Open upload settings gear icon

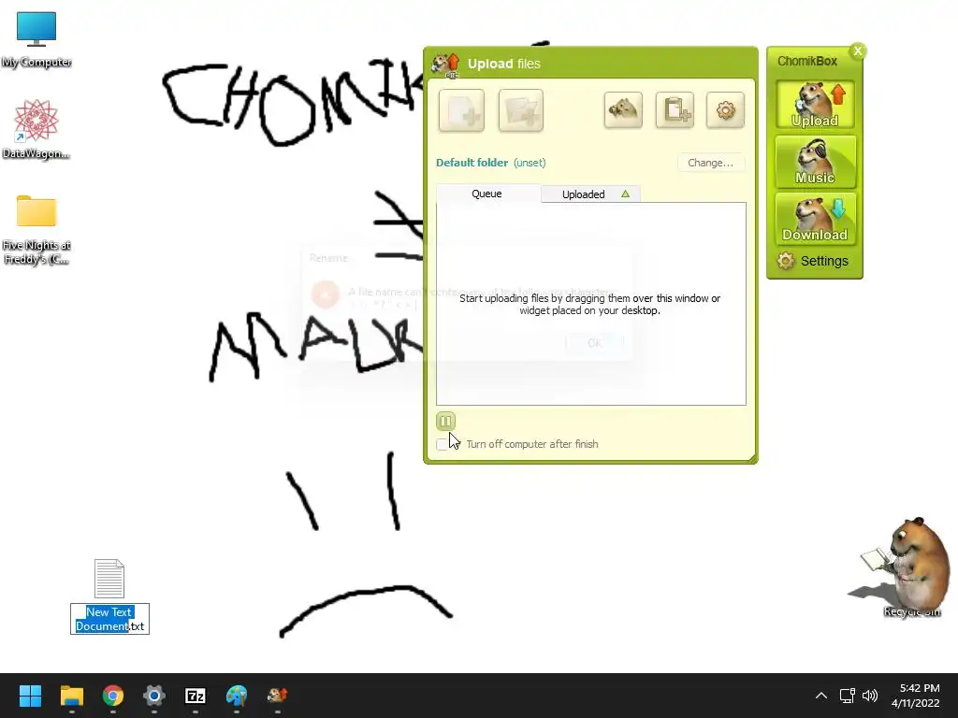point(725,110)
